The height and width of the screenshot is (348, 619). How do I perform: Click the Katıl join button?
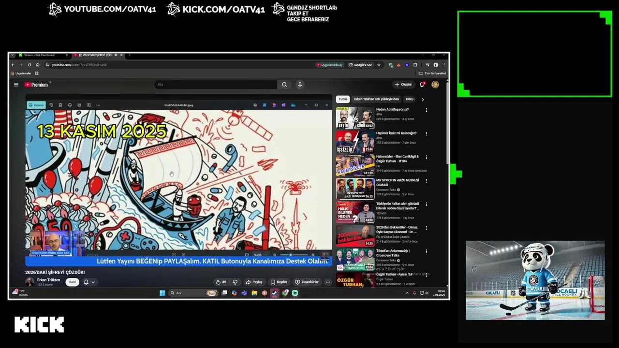[73, 282]
